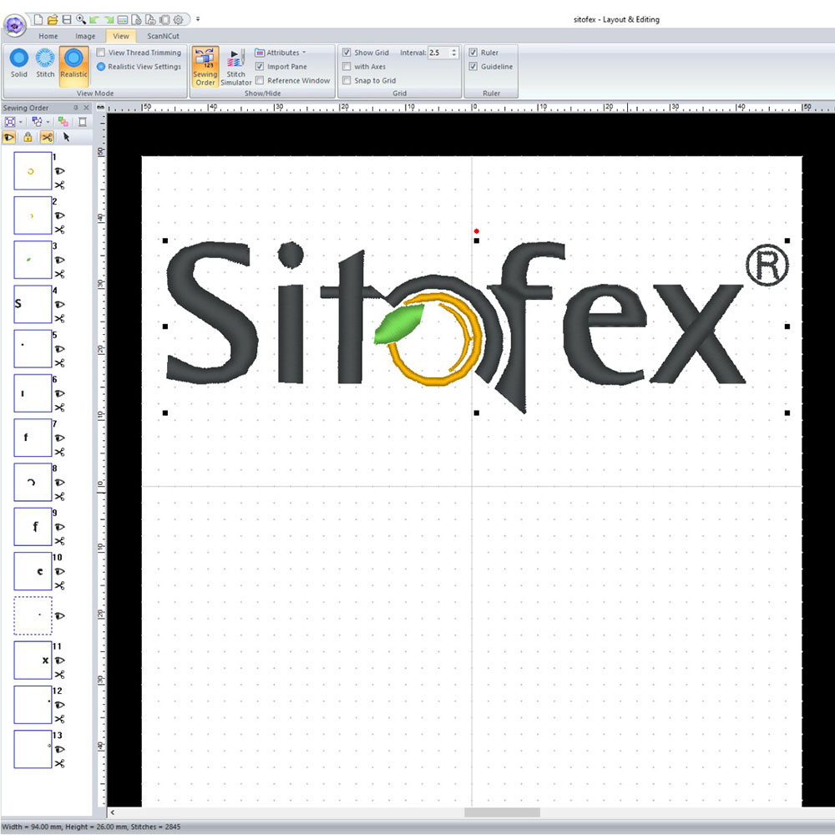The width and height of the screenshot is (835, 835).
Task: Open the ScanNCut ribbon tab
Action: coord(163,36)
